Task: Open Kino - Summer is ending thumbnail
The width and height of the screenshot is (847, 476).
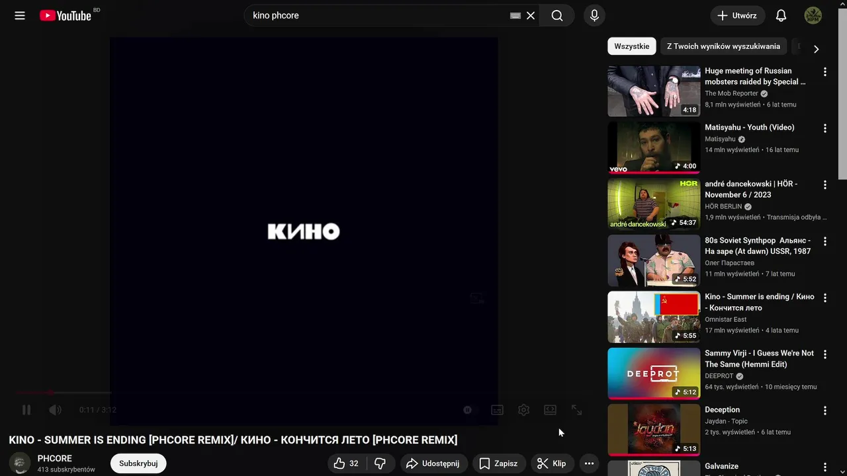Action: pos(654,317)
